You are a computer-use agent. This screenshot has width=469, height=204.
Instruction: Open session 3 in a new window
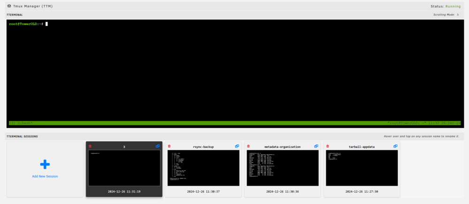158,146
